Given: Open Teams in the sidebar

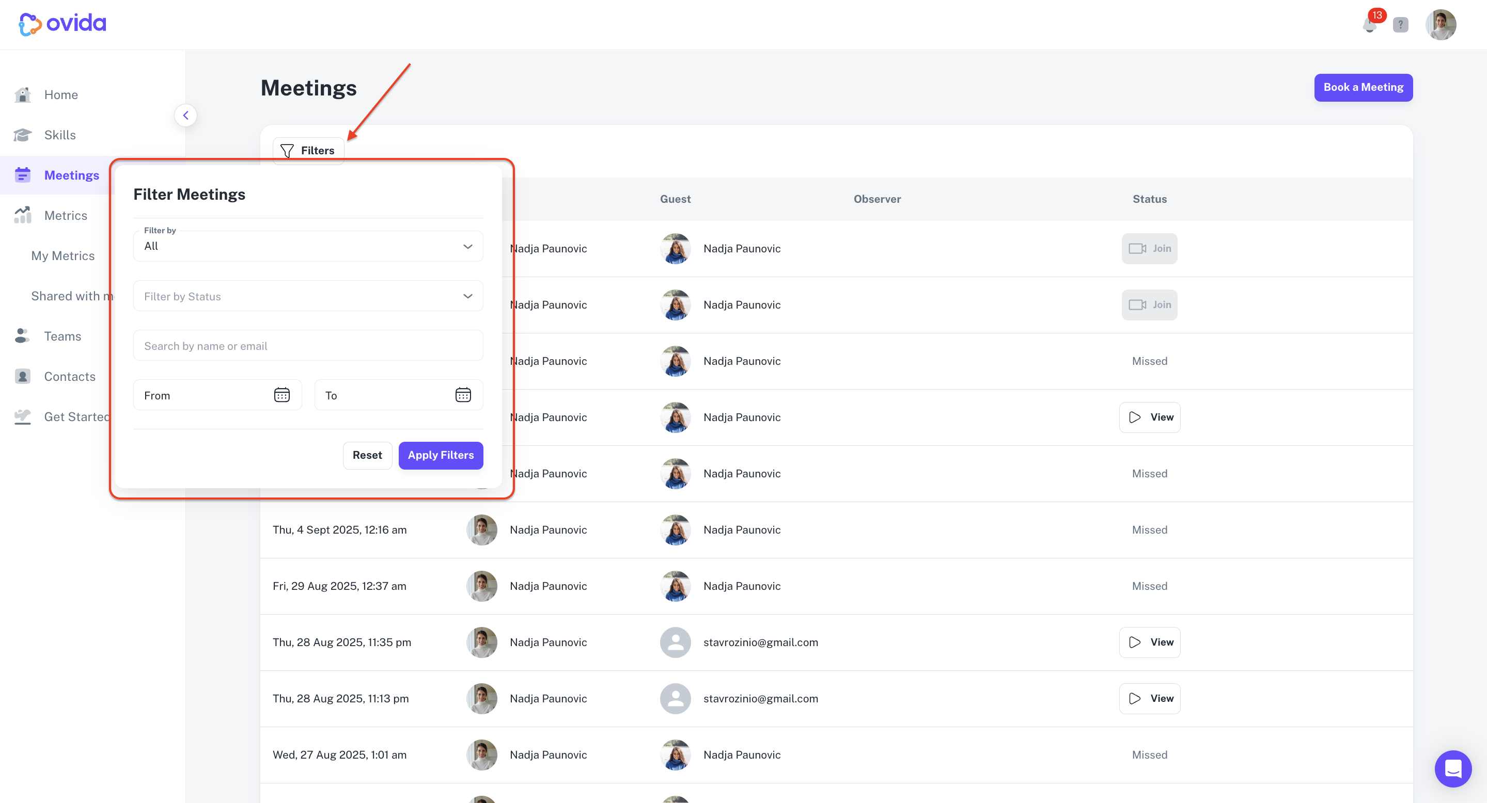Looking at the screenshot, I should coord(63,336).
